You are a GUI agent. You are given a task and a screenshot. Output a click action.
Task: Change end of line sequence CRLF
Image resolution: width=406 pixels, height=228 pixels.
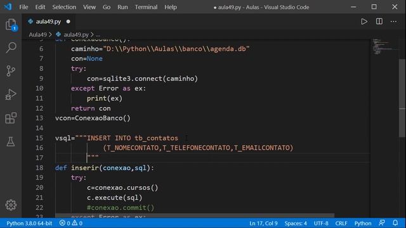point(341,223)
